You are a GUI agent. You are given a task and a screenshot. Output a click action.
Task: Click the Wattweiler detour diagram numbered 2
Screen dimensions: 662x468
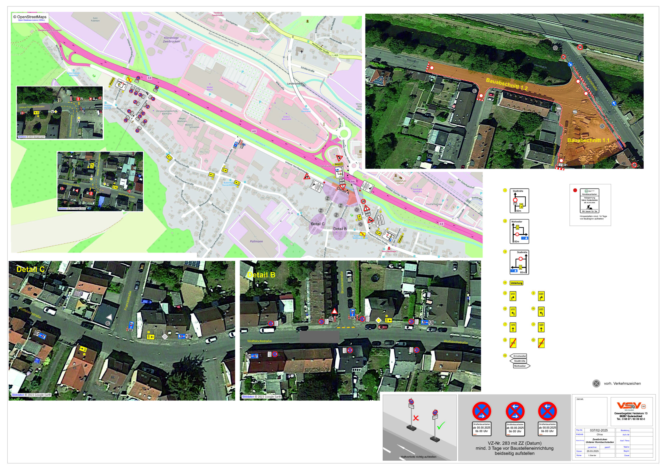[519, 232]
